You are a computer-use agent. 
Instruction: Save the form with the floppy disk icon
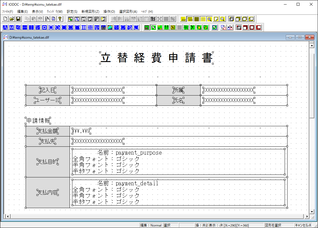(x=18, y=19)
